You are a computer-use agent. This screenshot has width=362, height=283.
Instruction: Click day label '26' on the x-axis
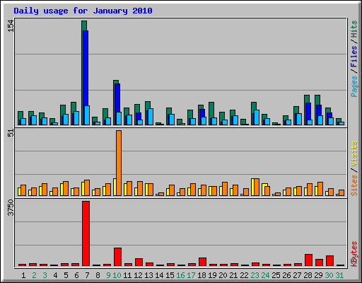(x=286, y=275)
